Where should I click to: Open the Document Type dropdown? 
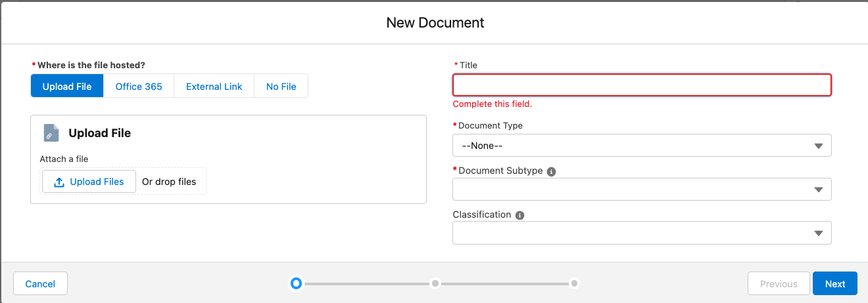[x=641, y=146]
